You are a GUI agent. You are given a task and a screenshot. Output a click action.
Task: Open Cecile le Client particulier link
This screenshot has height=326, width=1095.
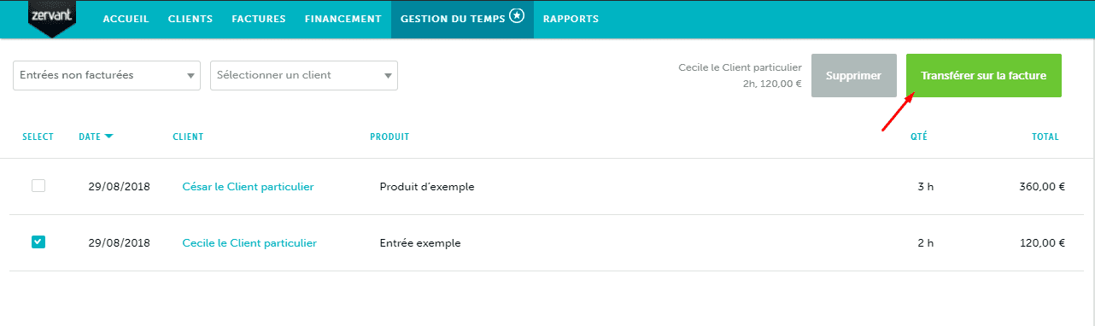pyautogui.click(x=249, y=243)
